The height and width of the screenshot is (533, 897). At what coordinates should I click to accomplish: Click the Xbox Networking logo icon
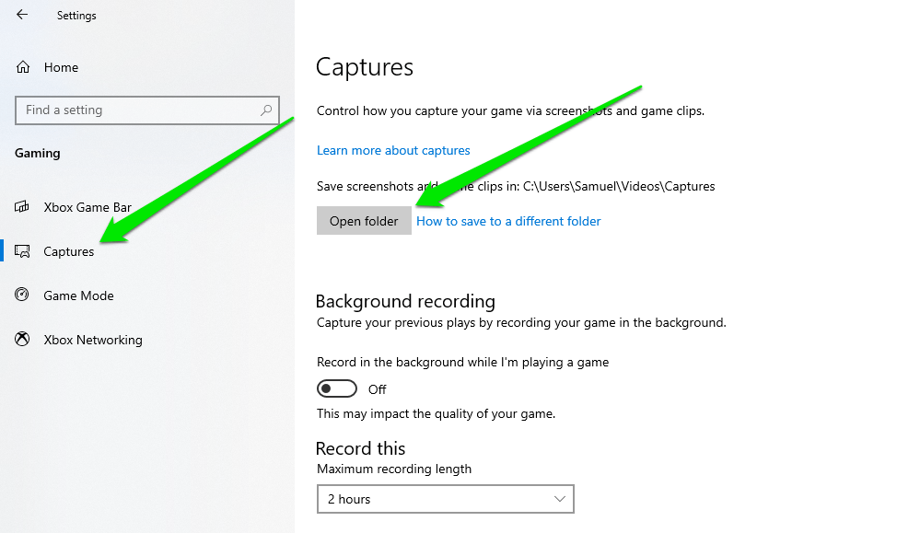click(23, 340)
